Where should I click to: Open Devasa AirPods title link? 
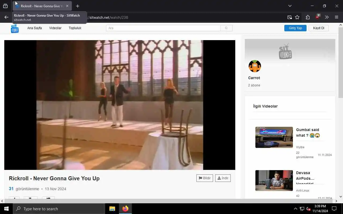click(305, 178)
